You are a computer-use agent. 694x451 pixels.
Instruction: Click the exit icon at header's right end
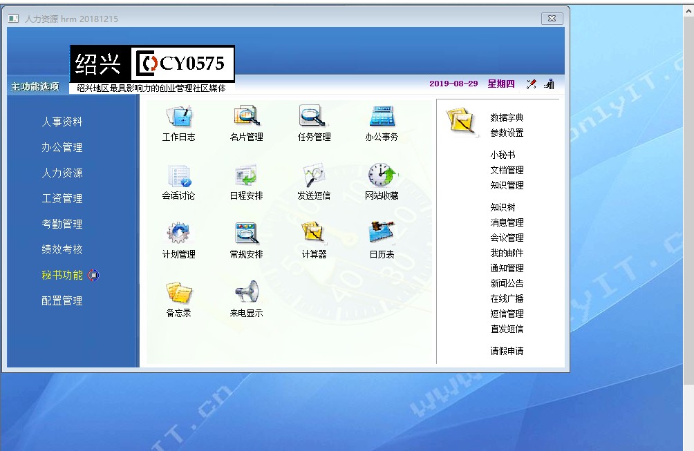click(550, 84)
